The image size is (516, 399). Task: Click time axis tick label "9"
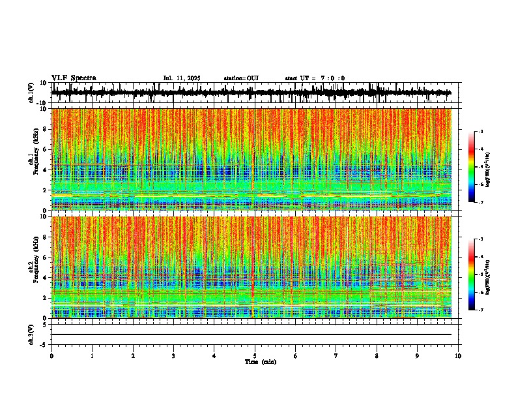(417, 356)
